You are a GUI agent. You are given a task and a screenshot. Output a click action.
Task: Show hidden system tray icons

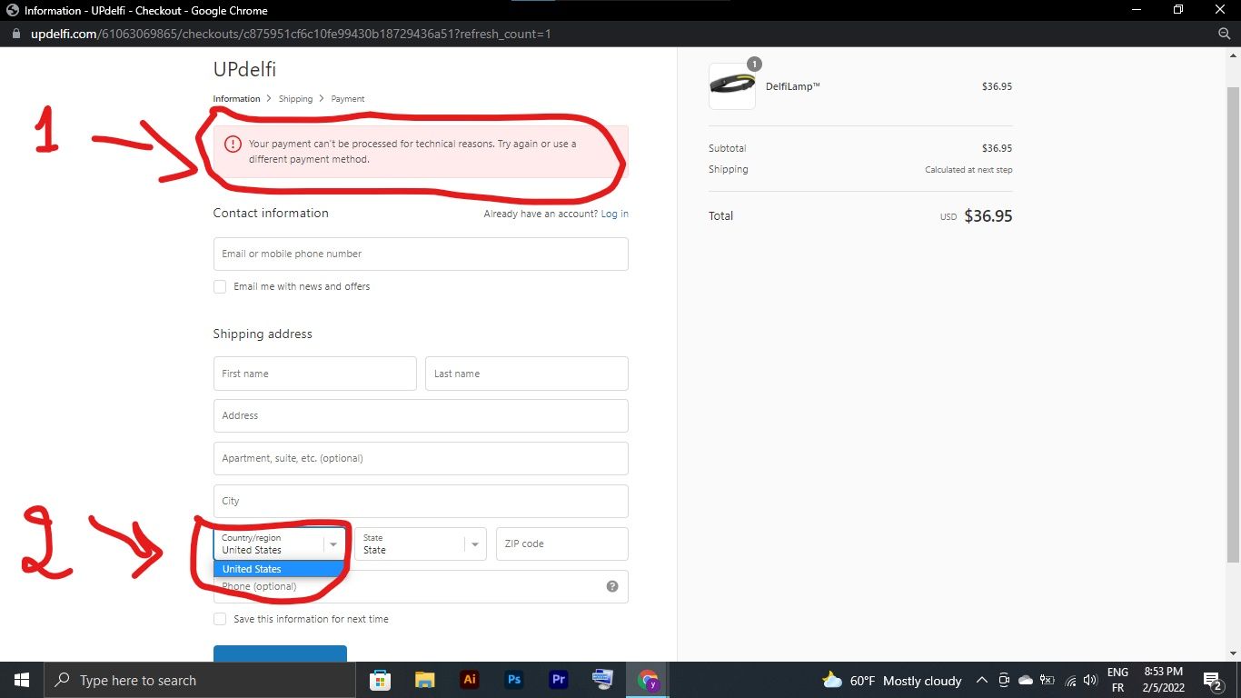point(982,680)
